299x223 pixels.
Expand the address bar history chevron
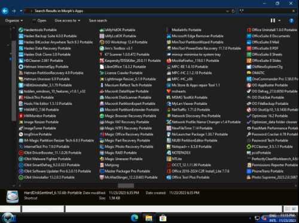227,11
